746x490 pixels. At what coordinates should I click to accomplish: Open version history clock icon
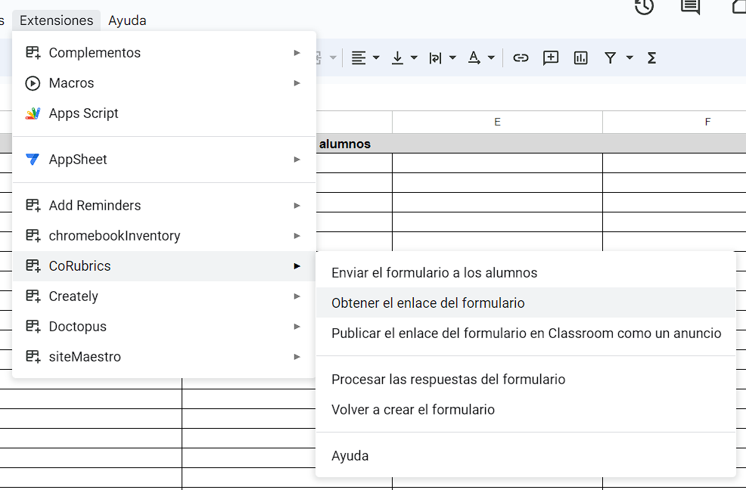644,7
